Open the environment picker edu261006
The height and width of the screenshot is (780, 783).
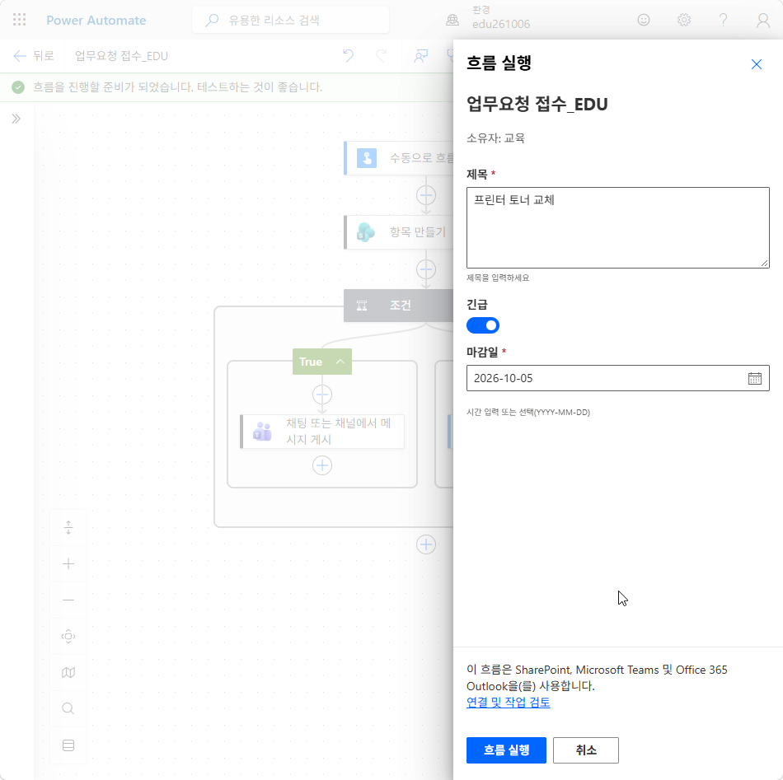coord(488,18)
